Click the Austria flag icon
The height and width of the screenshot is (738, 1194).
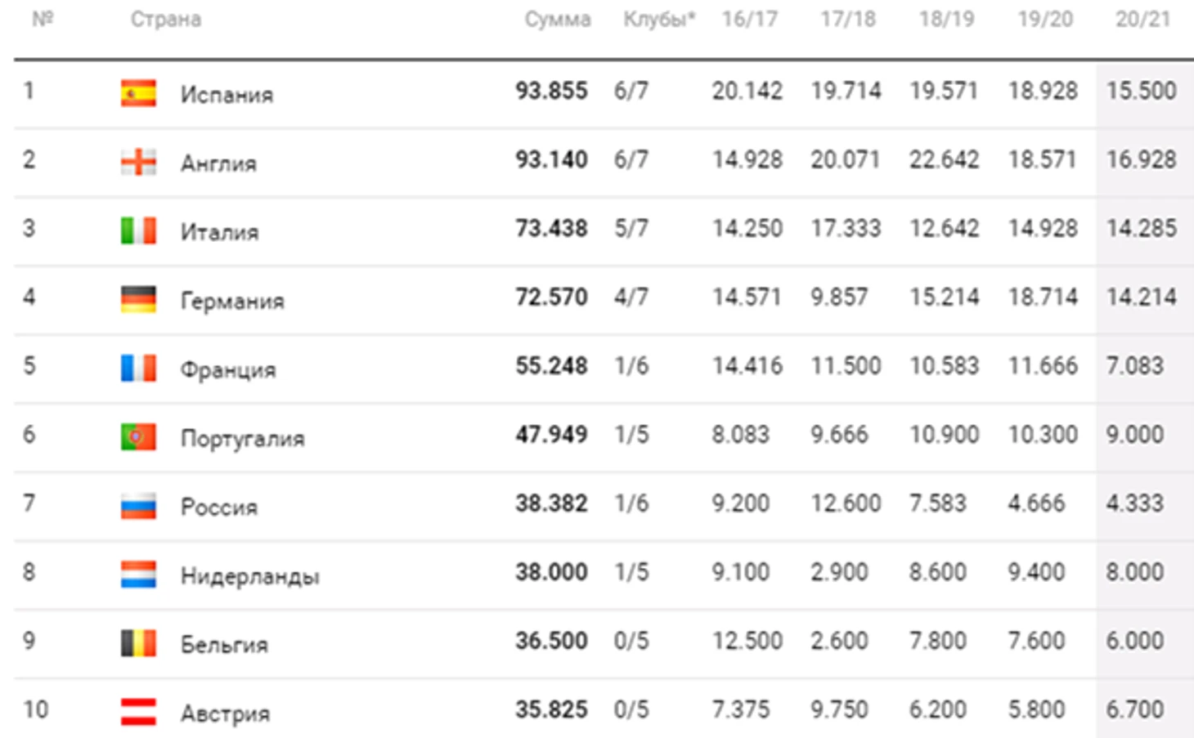coord(138,712)
